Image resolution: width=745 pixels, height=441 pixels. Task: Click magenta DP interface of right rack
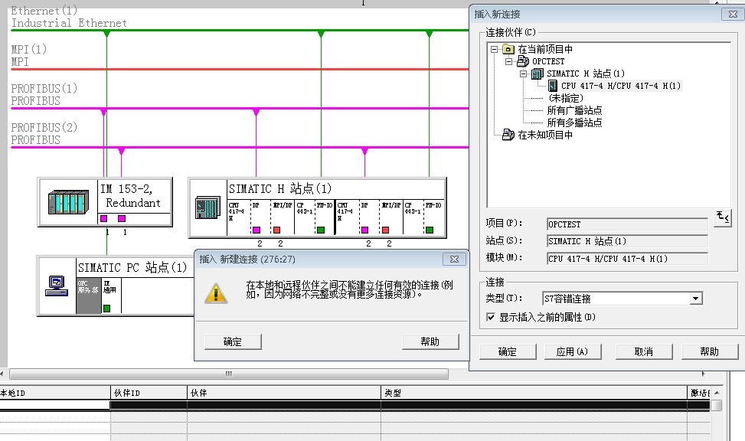click(365, 230)
